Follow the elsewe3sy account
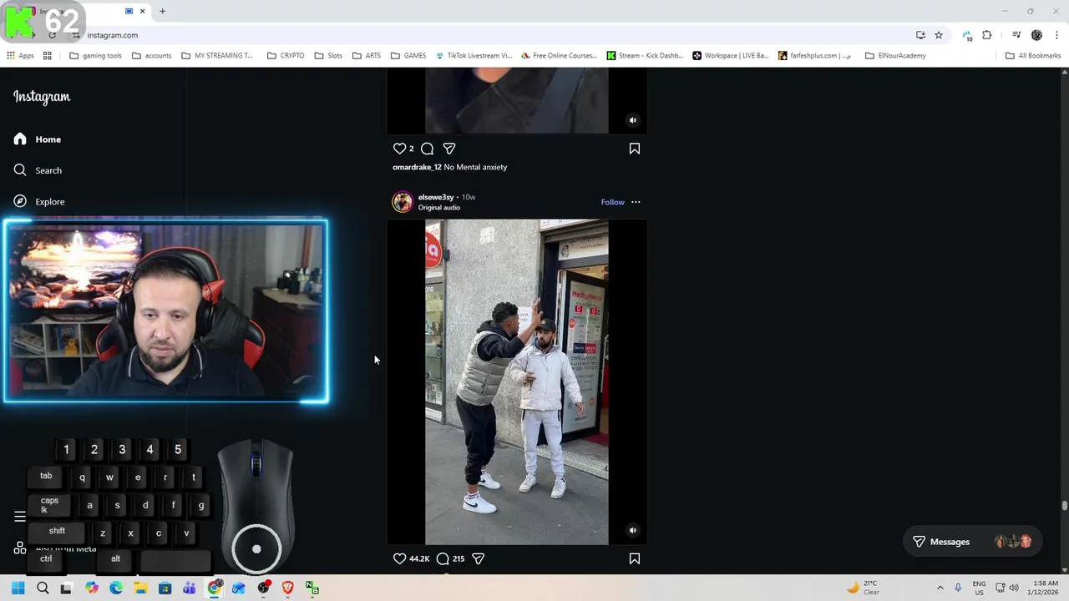Screen dimensions: 1069x601 [612, 202]
